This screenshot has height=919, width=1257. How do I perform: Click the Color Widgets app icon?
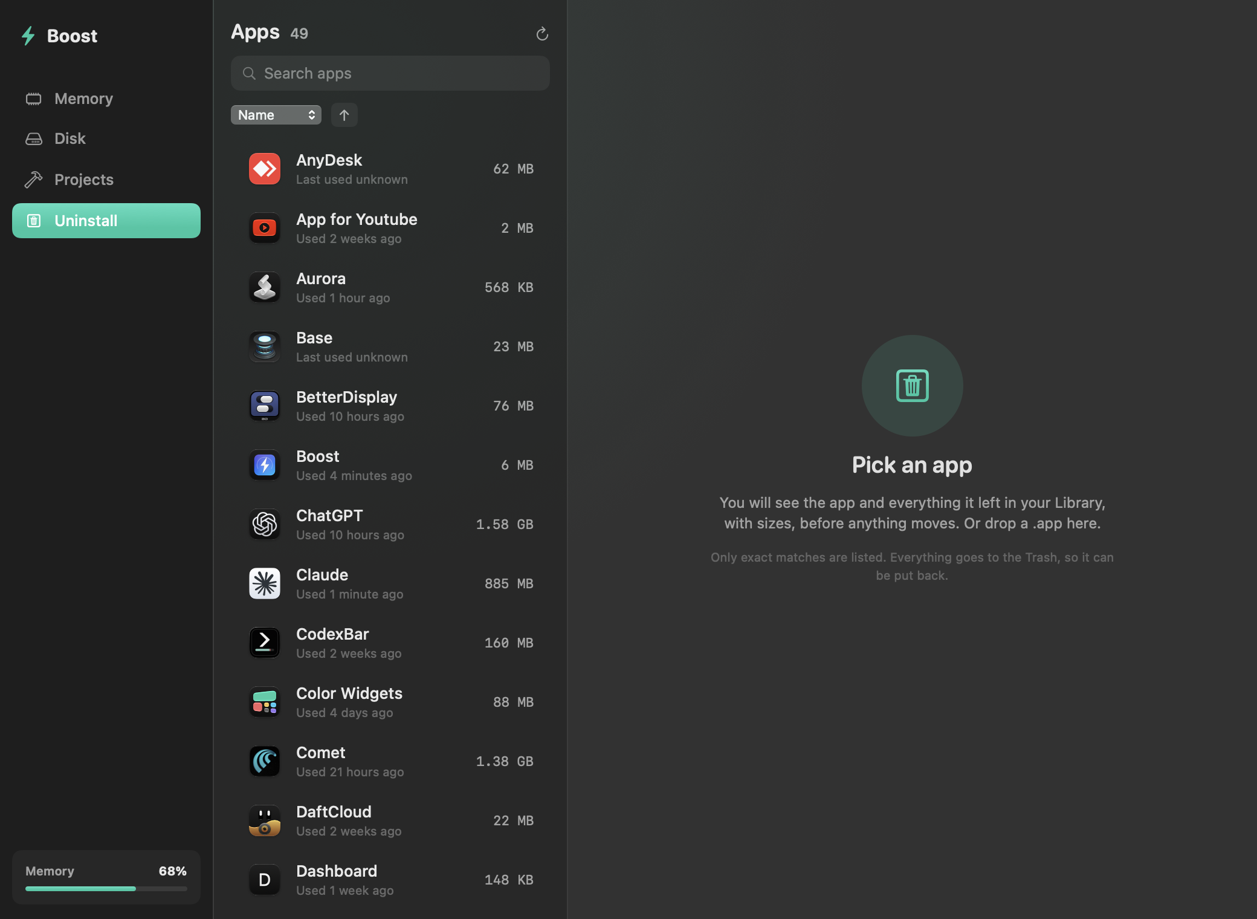tap(265, 702)
